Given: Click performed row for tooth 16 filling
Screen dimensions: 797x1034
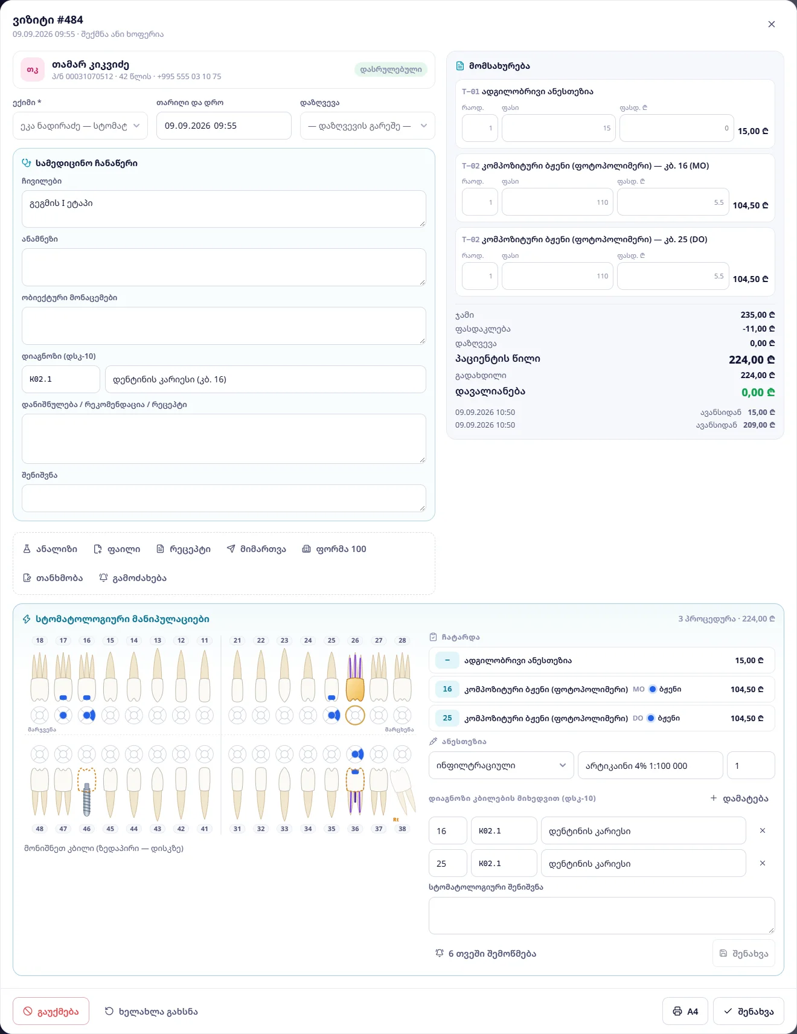Looking at the screenshot, I should (x=602, y=689).
